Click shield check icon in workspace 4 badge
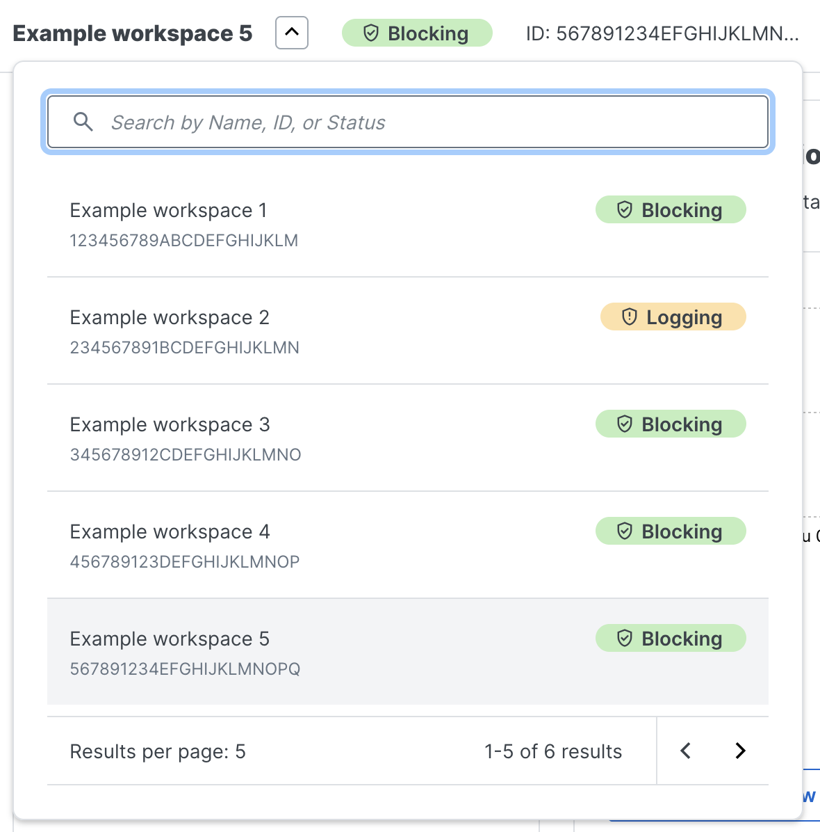 (x=625, y=531)
